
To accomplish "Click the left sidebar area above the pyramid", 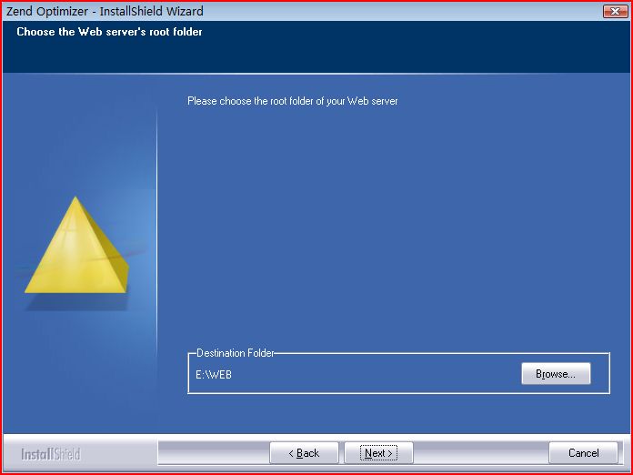I will coord(79,133).
